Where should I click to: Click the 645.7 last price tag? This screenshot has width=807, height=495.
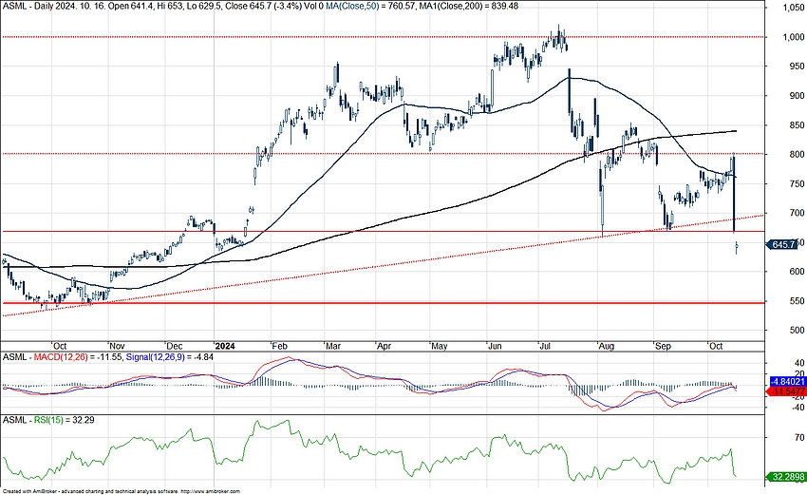click(784, 245)
